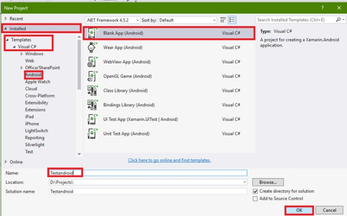Select the UI Test App icon
Screen dimensions: 347x216
tap(92, 119)
